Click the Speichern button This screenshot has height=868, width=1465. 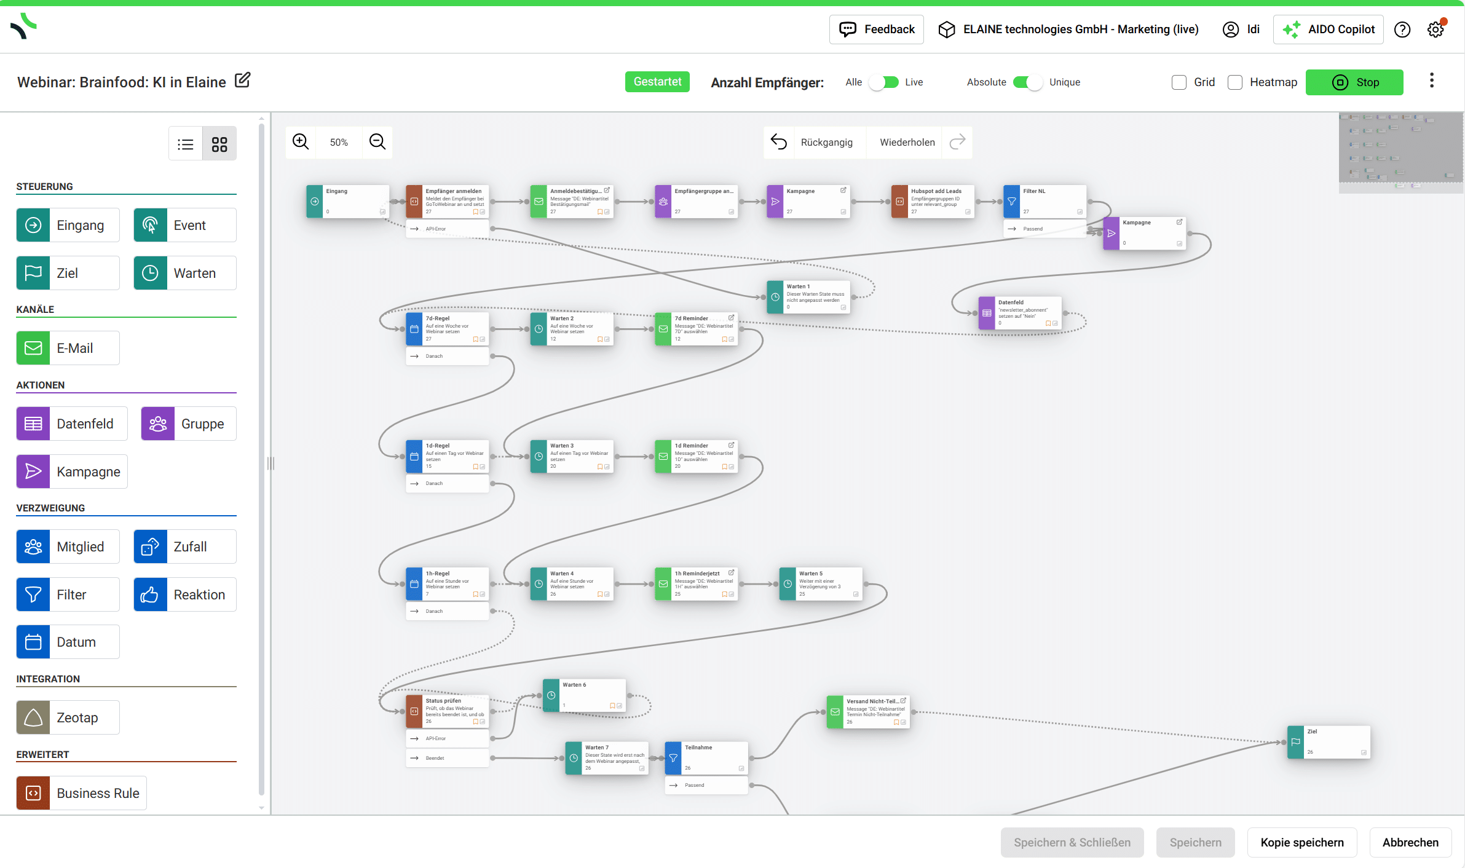(1195, 842)
